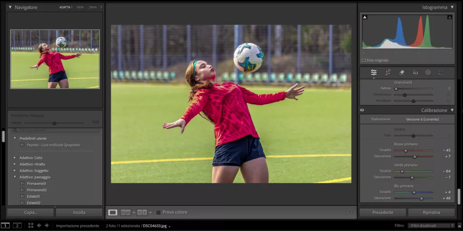Click Rosso primario Tonalità slider handle

pos(406,151)
